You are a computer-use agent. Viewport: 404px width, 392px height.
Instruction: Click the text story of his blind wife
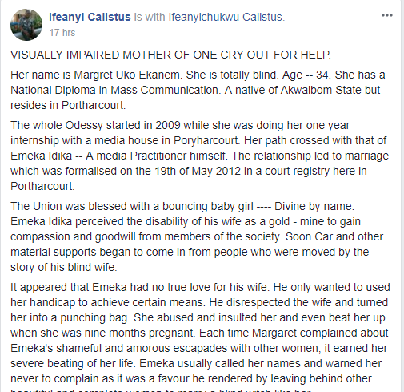(x=63, y=267)
